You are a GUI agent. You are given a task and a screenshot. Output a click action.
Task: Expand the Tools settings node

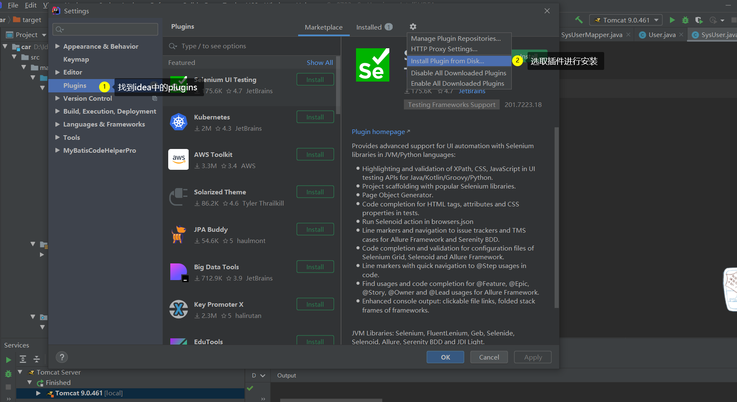[x=57, y=137]
